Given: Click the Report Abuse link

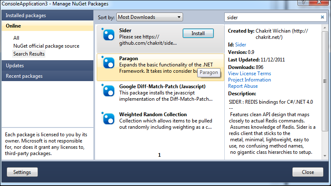Looking at the screenshot, I should tap(243, 86).
